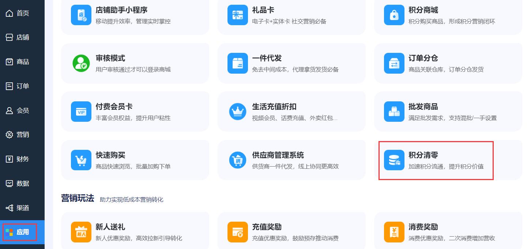Open the 店铺助手小程序 app icon
527x249 pixels.
[81, 15]
